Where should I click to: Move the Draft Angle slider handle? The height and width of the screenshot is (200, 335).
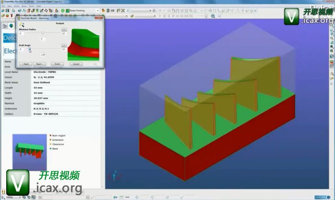coord(30,49)
